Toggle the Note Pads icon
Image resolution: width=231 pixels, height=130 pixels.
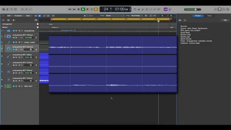219,9
